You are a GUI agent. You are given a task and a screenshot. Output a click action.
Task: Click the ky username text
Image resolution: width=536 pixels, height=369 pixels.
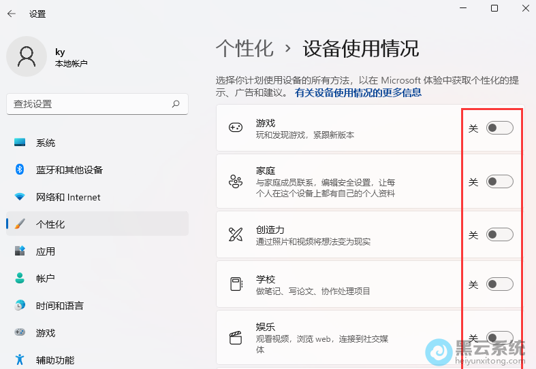click(60, 52)
